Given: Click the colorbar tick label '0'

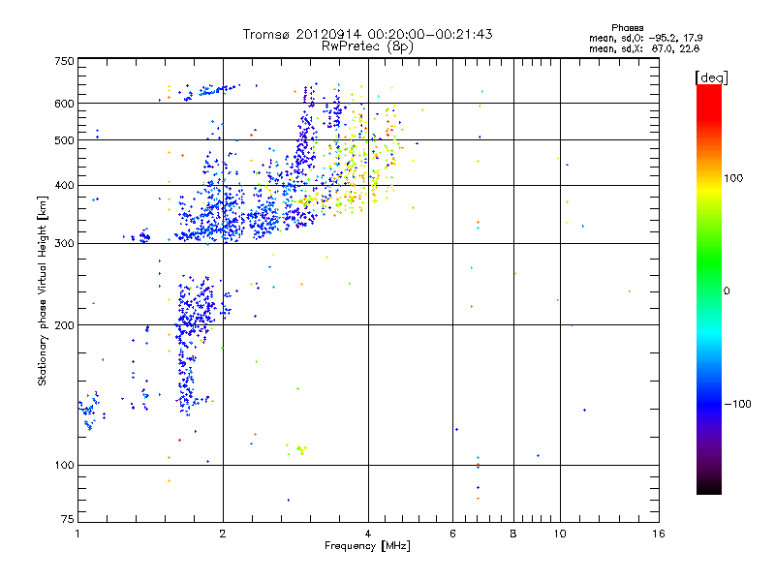Looking at the screenshot, I should (x=727, y=291).
